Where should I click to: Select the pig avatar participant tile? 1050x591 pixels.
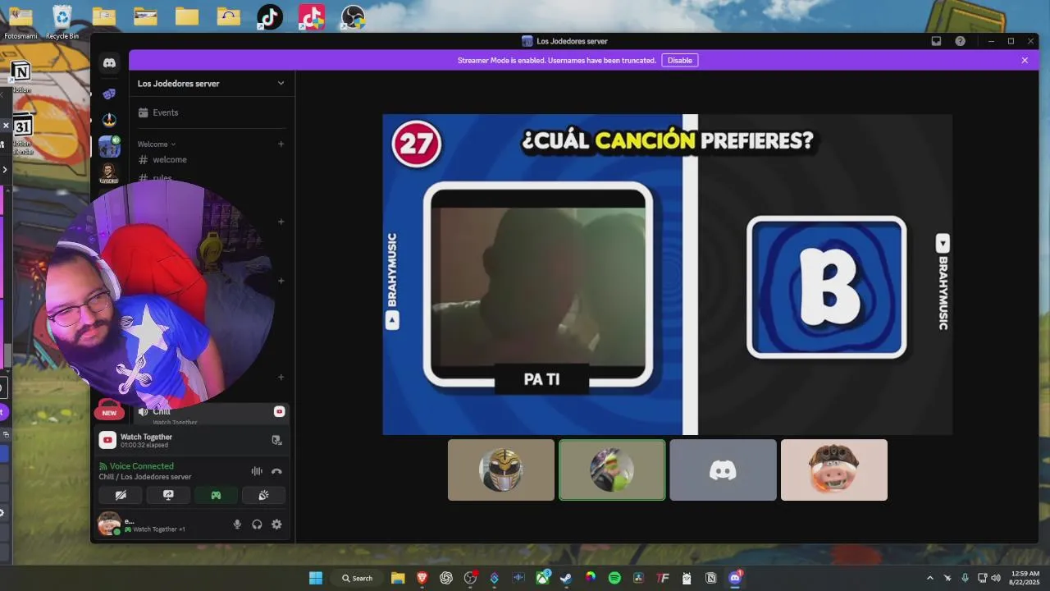coord(834,470)
